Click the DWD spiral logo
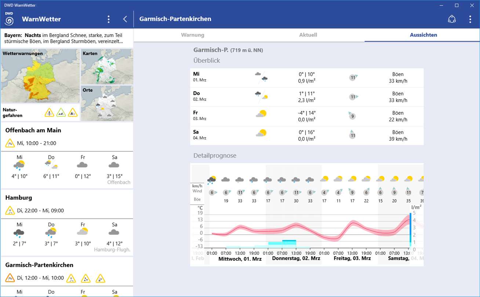 pos(9,19)
